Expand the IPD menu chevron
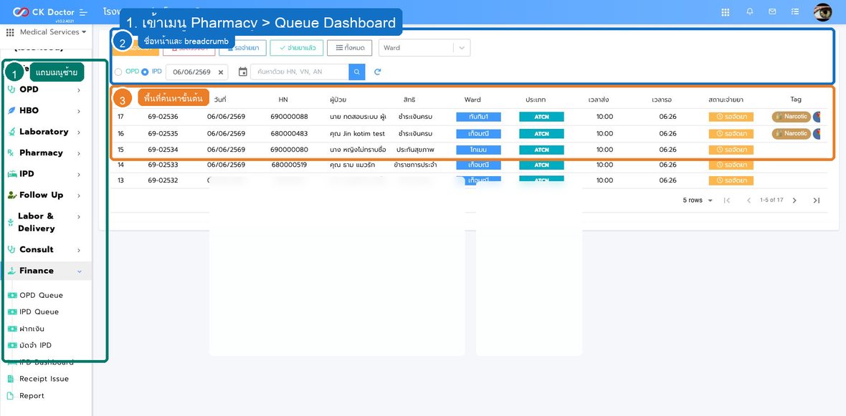846x416 pixels. tap(79, 174)
